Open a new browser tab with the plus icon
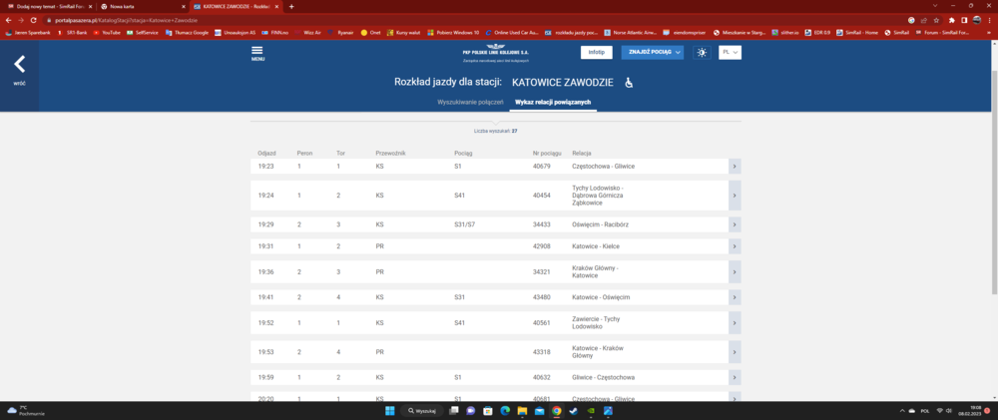 click(x=291, y=6)
